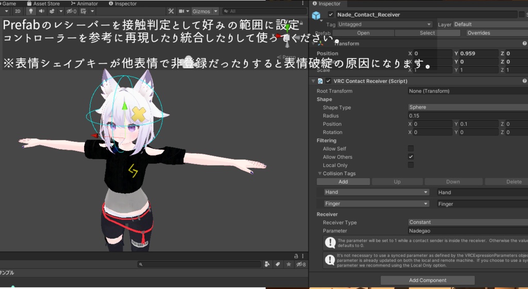Screen dimensions: 528x289
Task: Click the bottom panel search field
Action: [200, 264]
